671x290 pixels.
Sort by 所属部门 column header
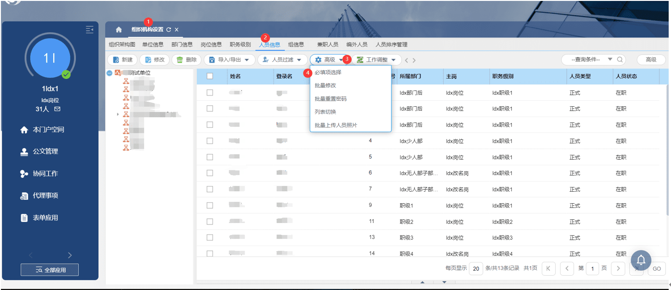[410, 76]
